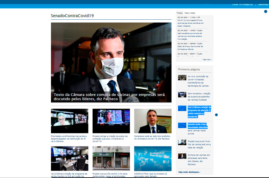269x178 pixels.
Task: Click thumbnail of woman on video broadcast
Action: pyautogui.click(x=111, y=121)
